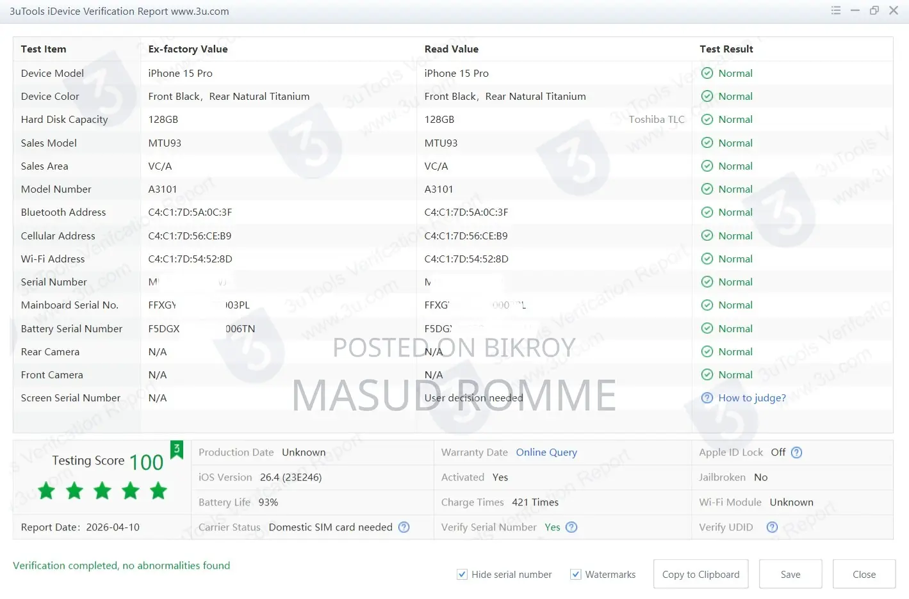909x599 pixels.
Task: Click the Front Camera check icon
Action: (x=707, y=375)
